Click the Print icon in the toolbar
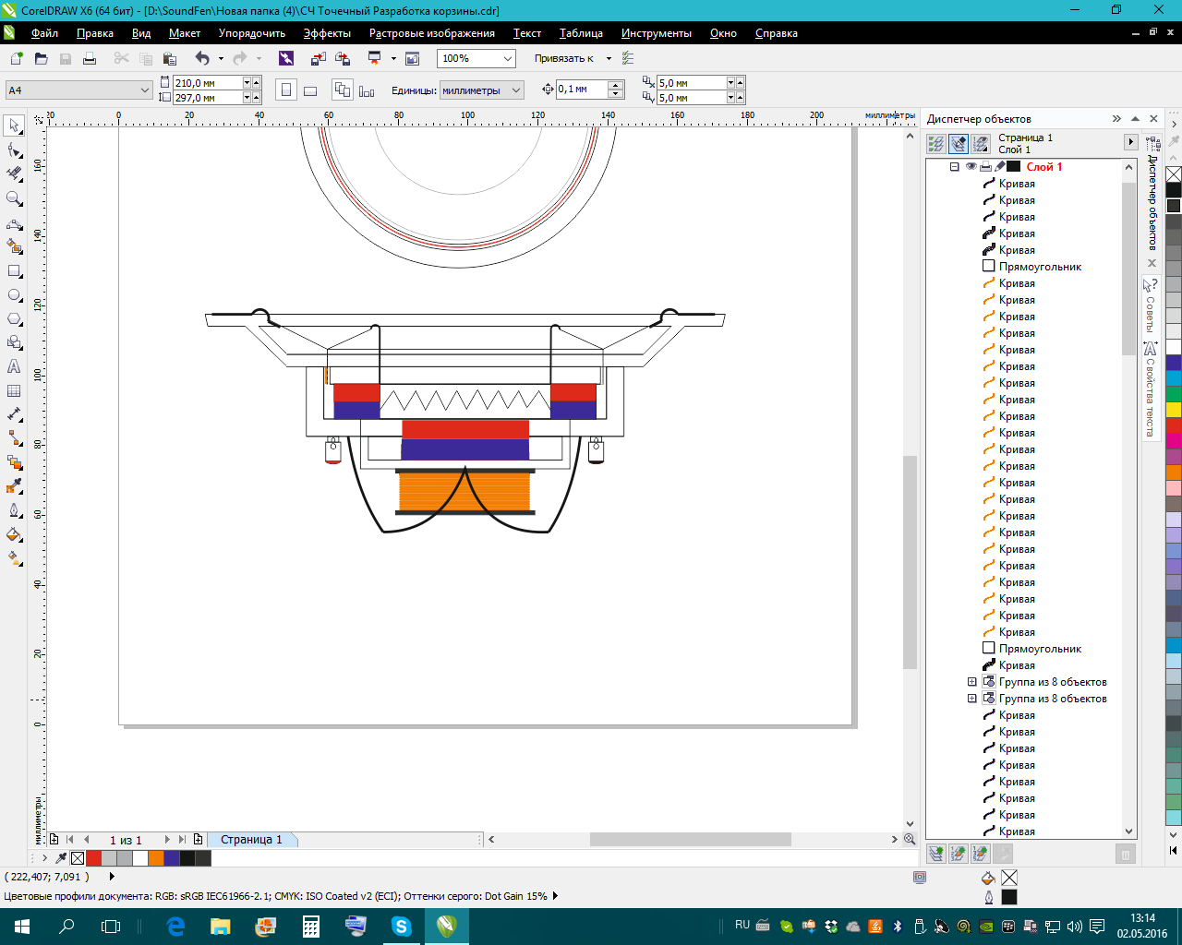1182x945 pixels. click(x=90, y=58)
